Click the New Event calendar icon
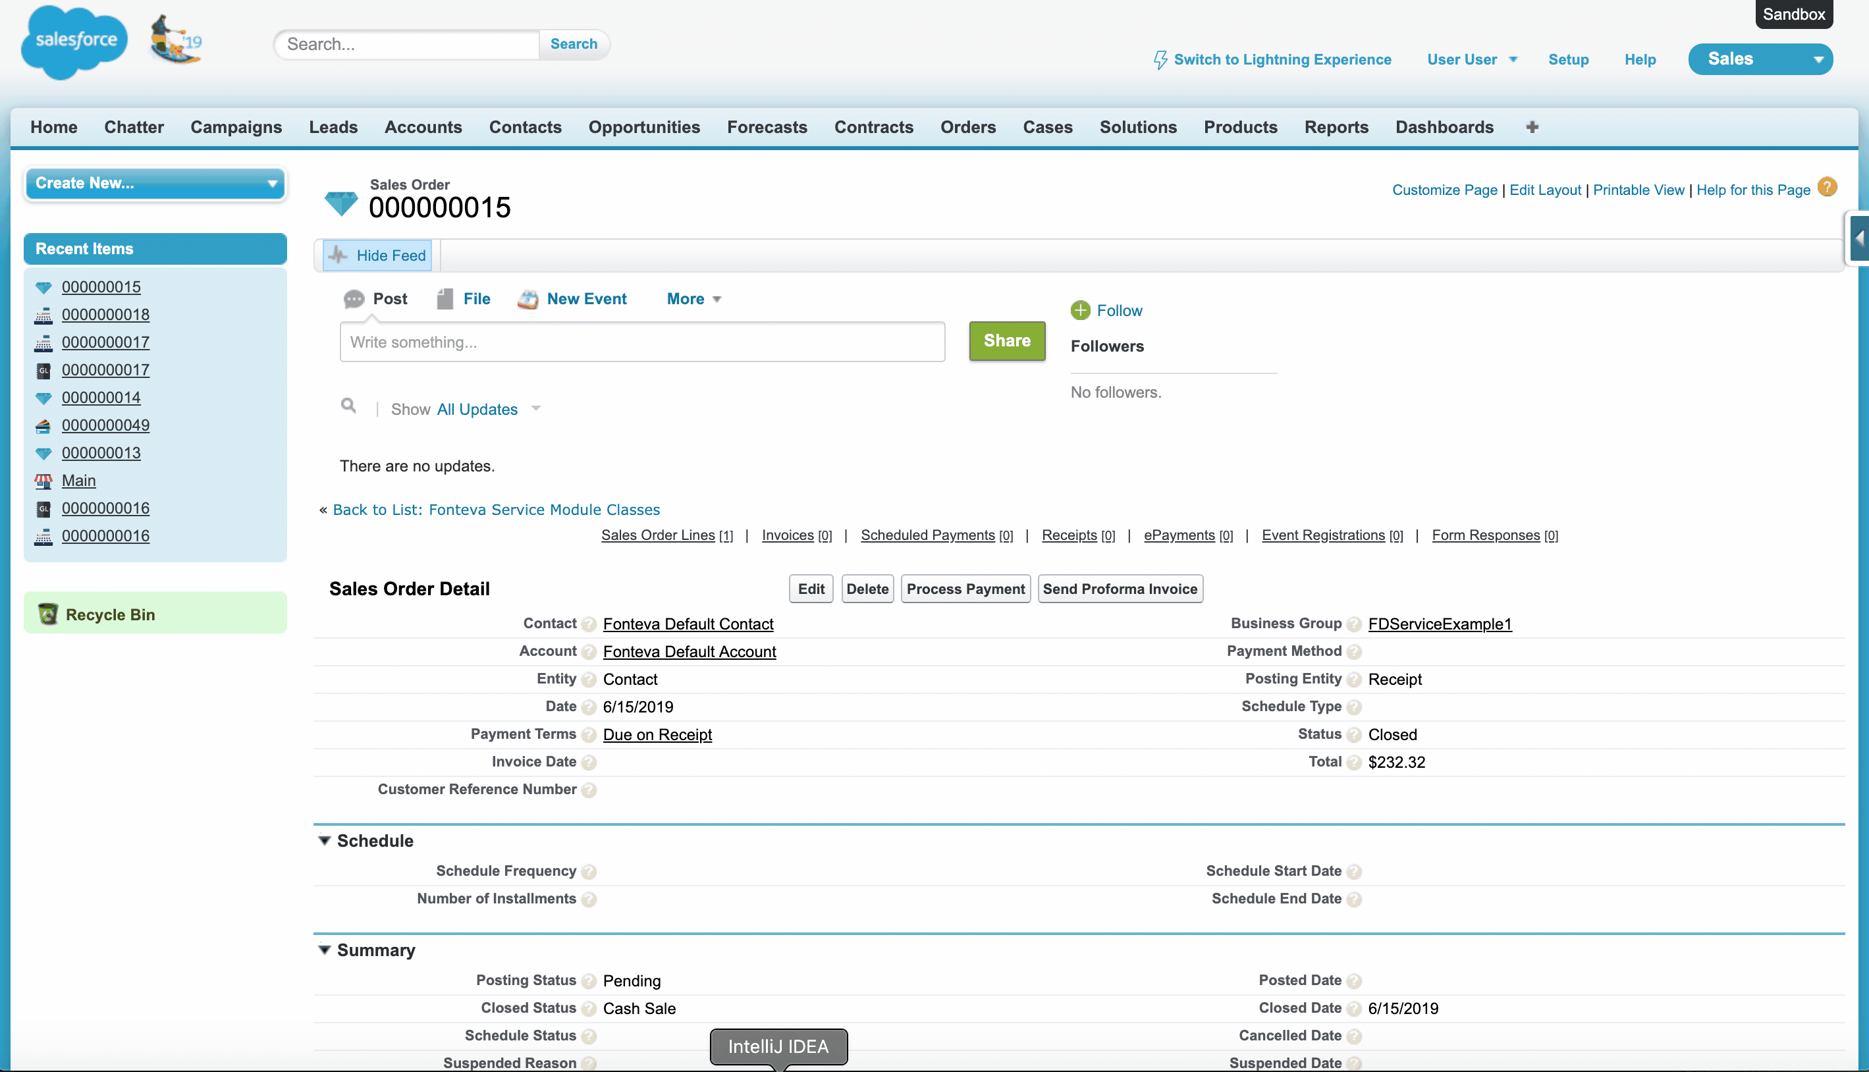The image size is (1869, 1072). click(x=528, y=299)
